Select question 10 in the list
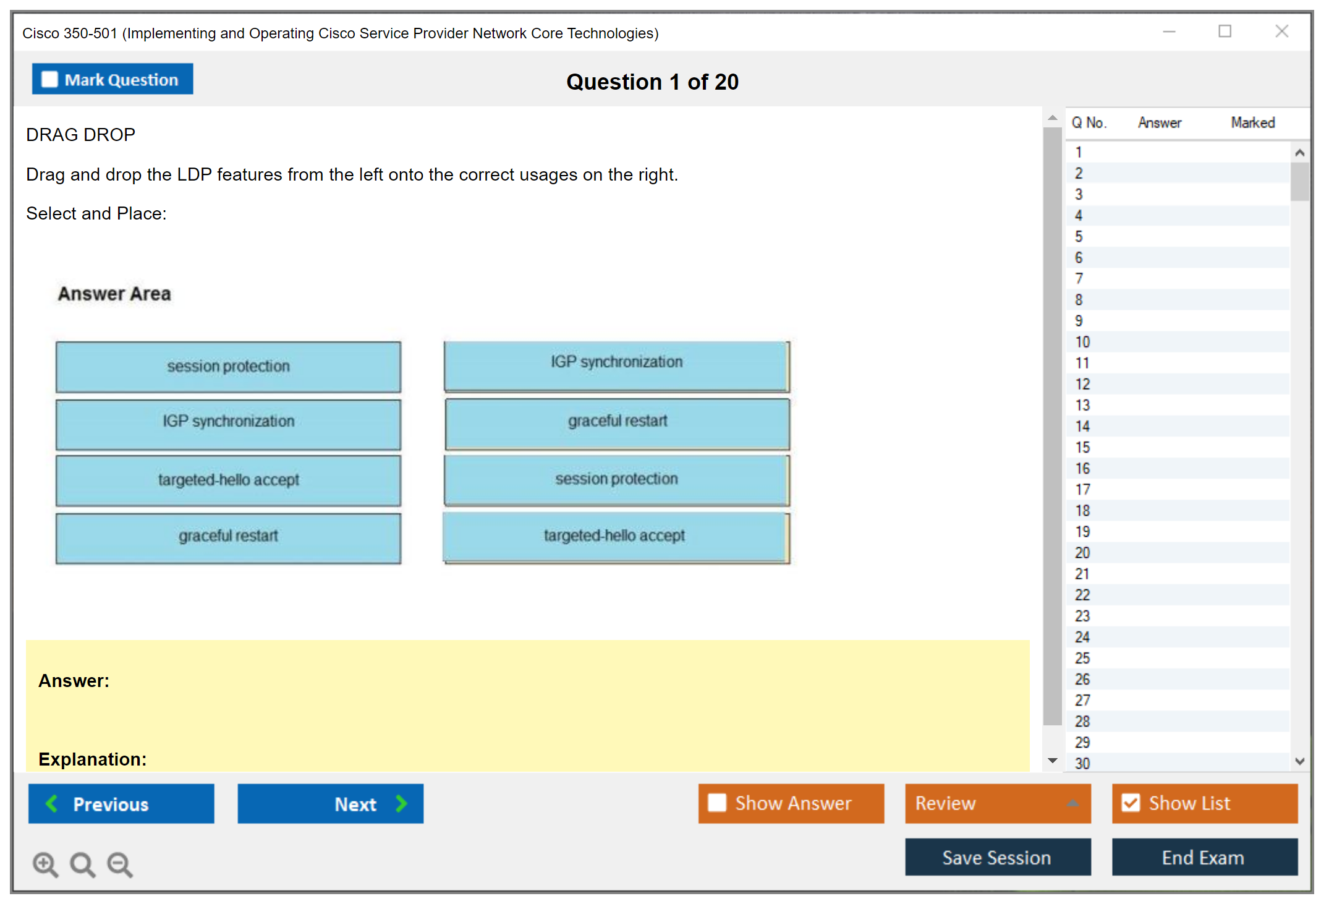 [x=1083, y=342]
